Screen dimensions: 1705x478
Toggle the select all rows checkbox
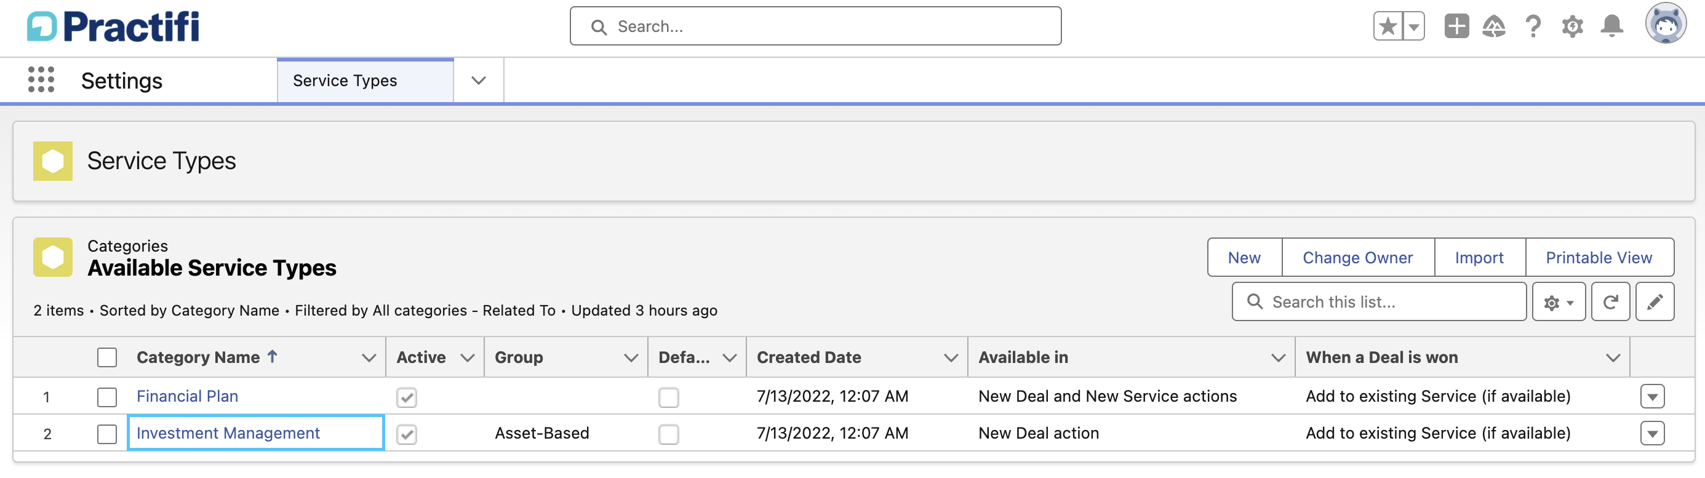pos(106,357)
